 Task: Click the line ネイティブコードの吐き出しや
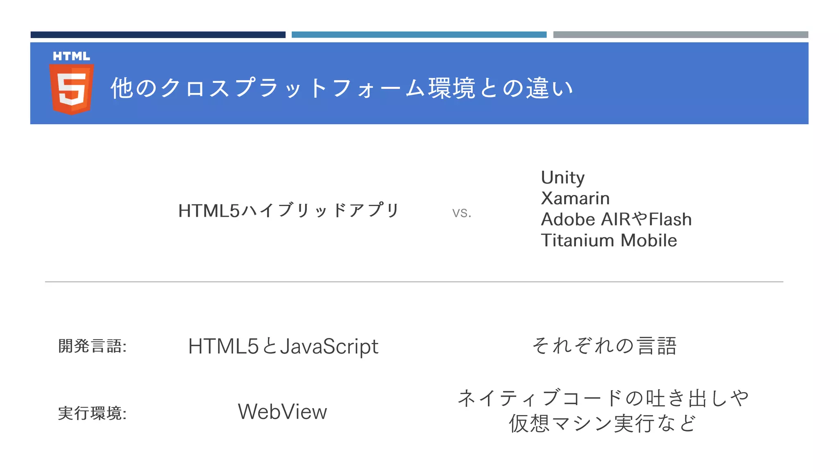click(603, 398)
